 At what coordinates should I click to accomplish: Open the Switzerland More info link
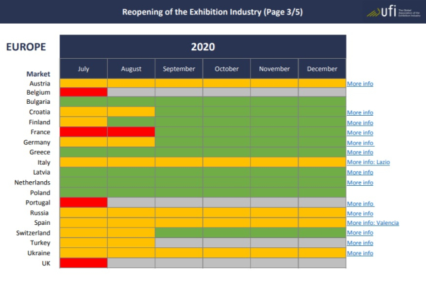coord(360,233)
